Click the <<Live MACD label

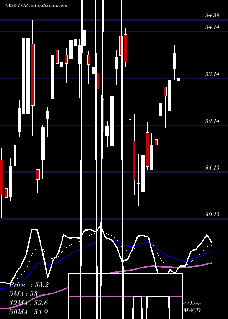coord(192,307)
